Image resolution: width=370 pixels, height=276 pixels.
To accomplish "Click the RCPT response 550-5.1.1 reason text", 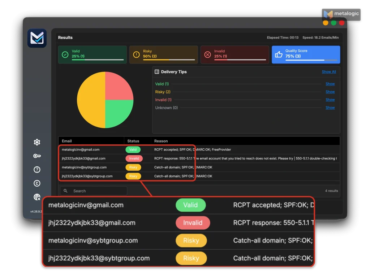I will click(245, 158).
